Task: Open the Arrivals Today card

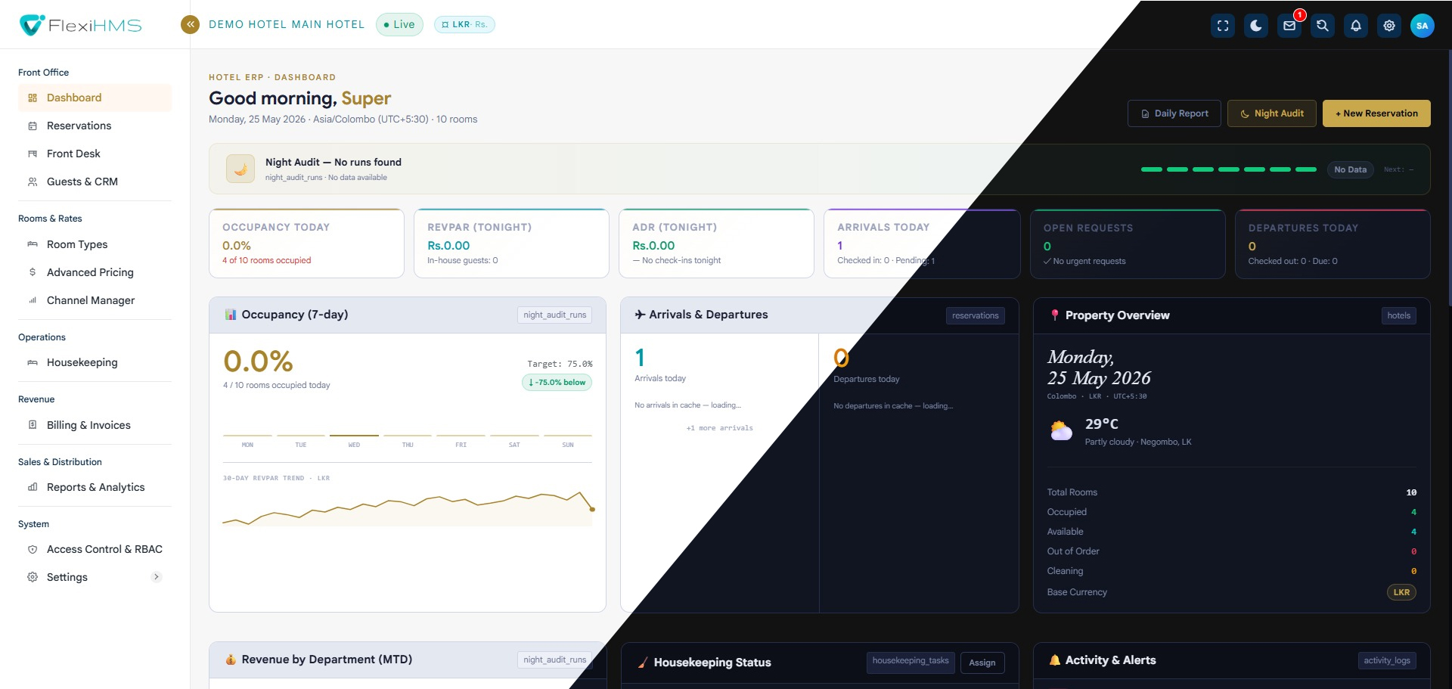Action: pos(922,244)
